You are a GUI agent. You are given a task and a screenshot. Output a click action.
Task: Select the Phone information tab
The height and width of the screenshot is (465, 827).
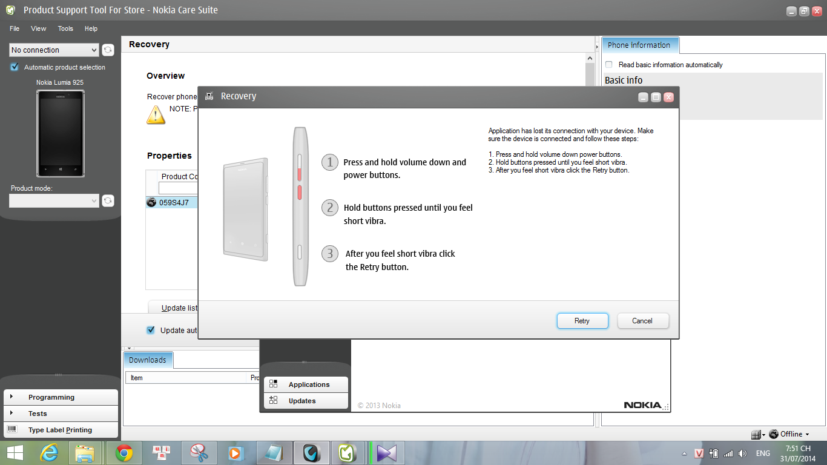click(x=640, y=45)
